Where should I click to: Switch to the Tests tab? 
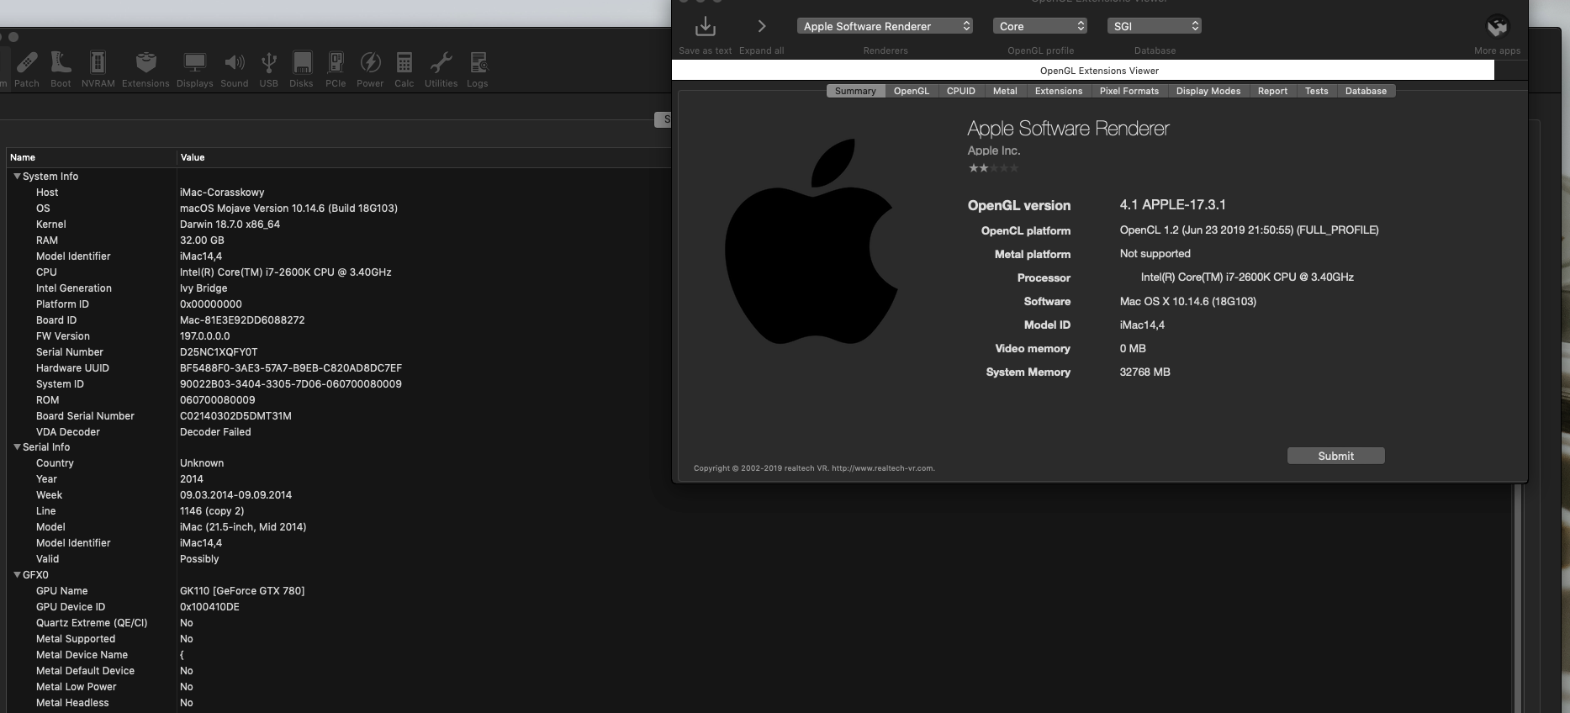(1317, 91)
